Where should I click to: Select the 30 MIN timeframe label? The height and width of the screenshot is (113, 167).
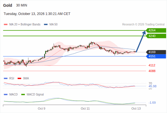click(22, 5)
